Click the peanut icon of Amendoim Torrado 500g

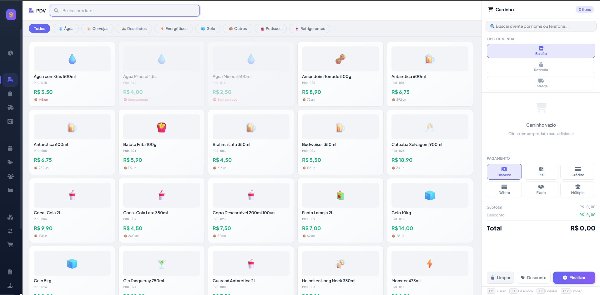coord(340,59)
